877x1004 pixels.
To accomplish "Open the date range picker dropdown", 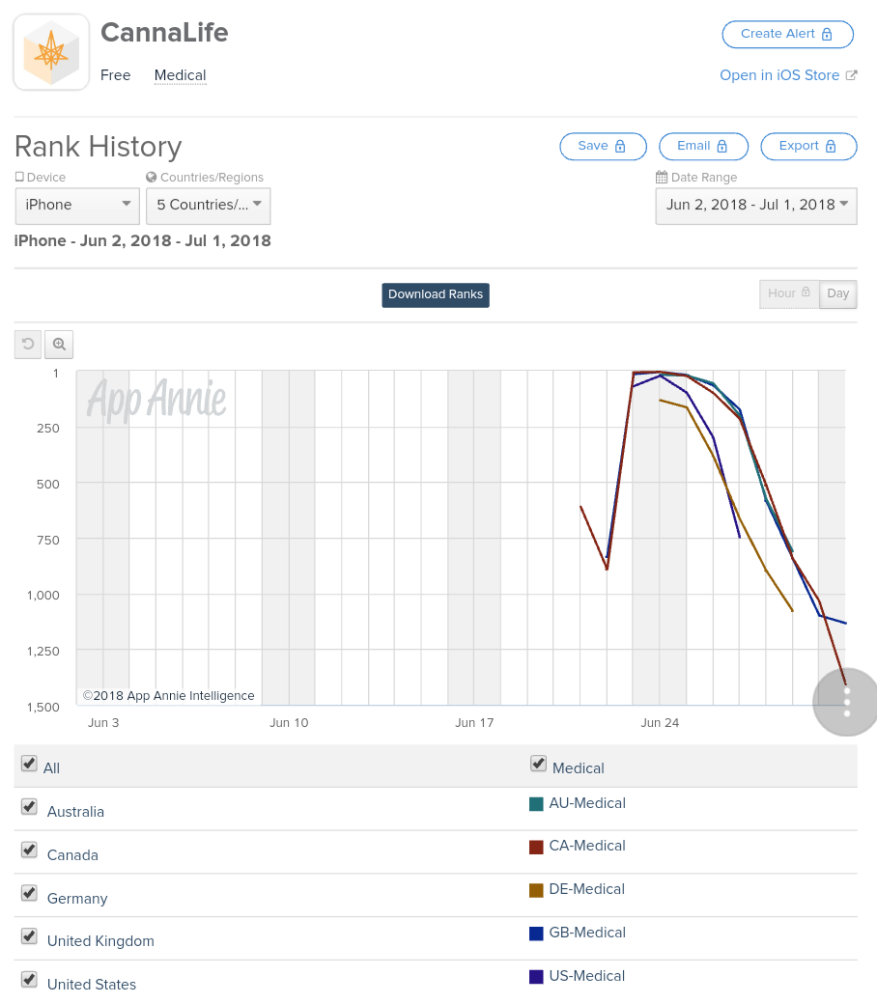I will click(x=755, y=205).
